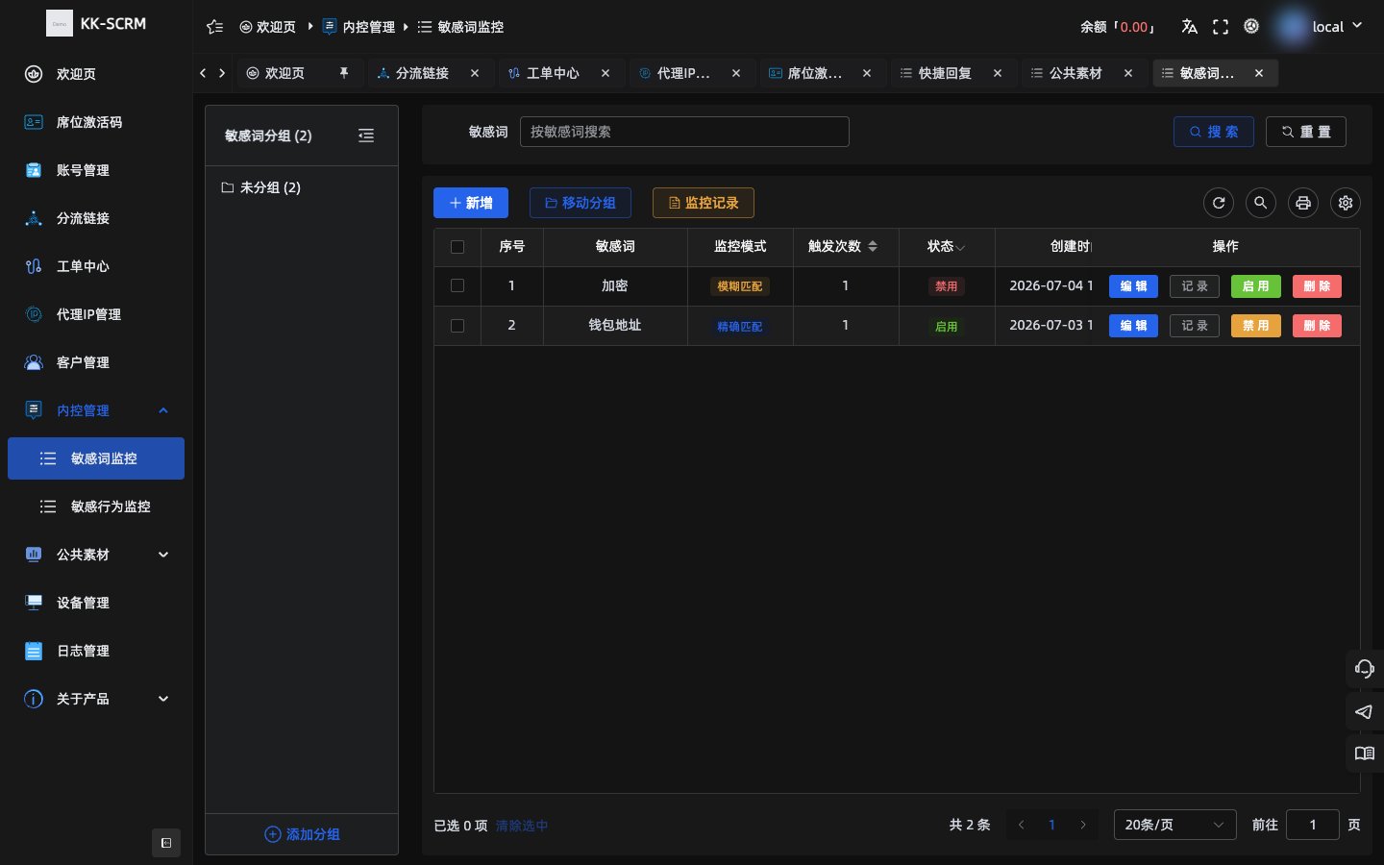Click the paper plane icon on right edge
The width and height of the screenshot is (1384, 865).
tap(1365, 711)
